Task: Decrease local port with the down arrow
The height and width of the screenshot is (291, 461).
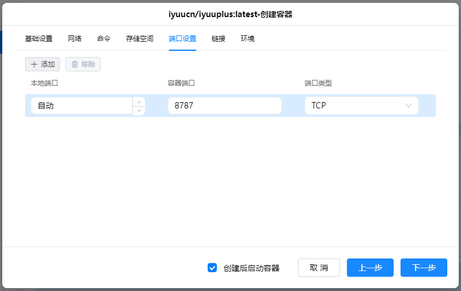Action: [x=139, y=110]
